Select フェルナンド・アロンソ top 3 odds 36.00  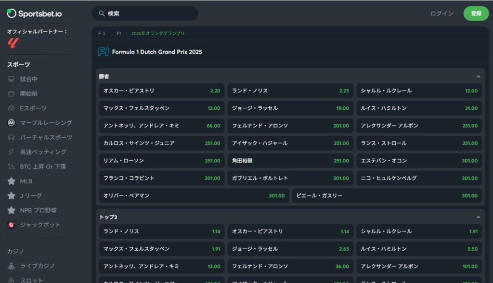pyautogui.click(x=290, y=266)
